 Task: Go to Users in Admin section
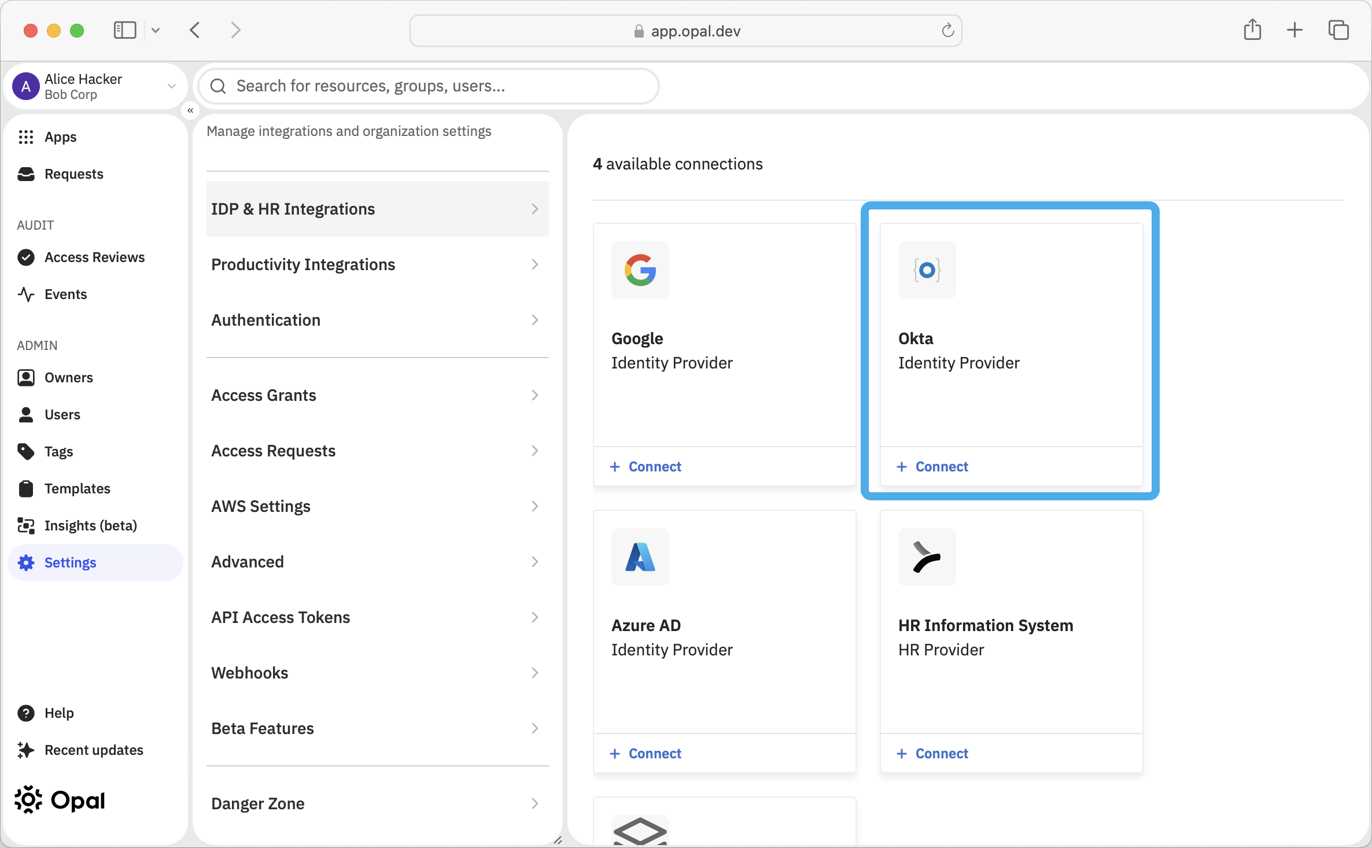point(95,415)
